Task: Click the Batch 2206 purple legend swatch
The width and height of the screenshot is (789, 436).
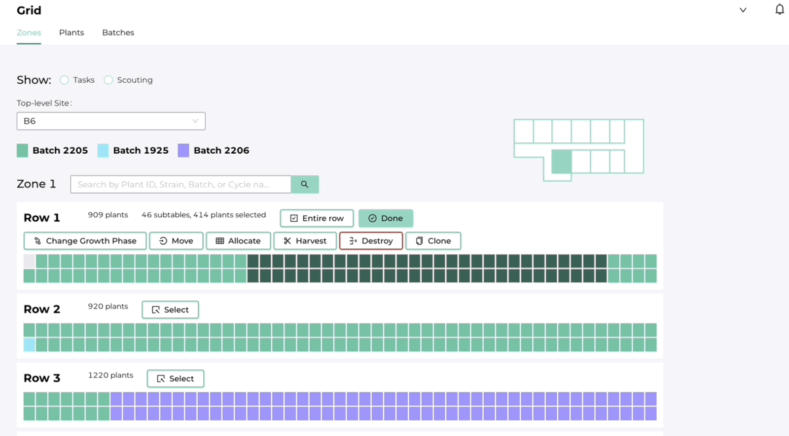Action: 183,151
